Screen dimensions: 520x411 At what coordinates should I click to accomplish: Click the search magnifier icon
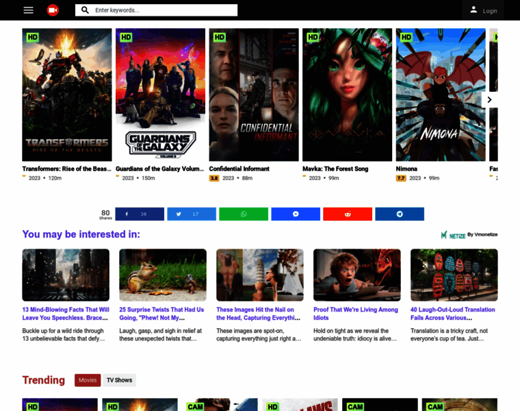click(85, 10)
